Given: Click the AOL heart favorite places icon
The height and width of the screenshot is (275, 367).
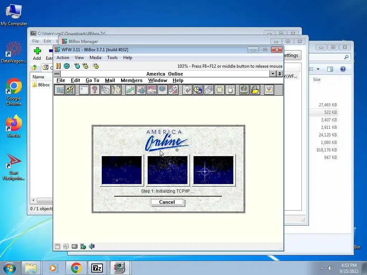Looking at the screenshot, I should [x=269, y=90].
